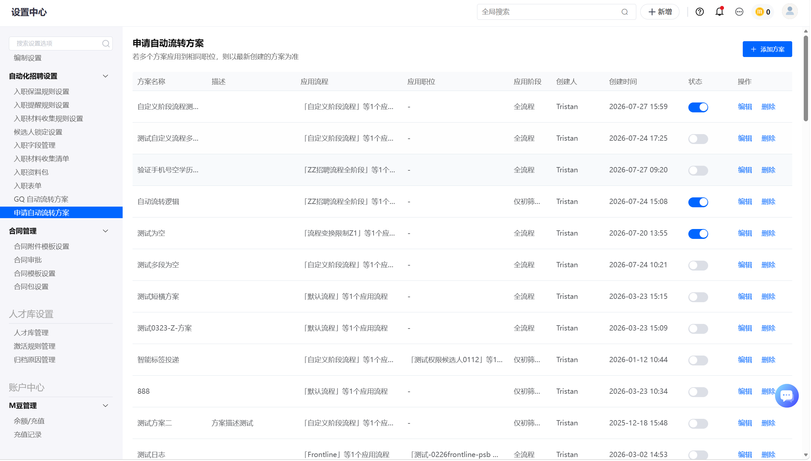Enable the 测试方案二 plan switch
The height and width of the screenshot is (461, 811).
[698, 423]
